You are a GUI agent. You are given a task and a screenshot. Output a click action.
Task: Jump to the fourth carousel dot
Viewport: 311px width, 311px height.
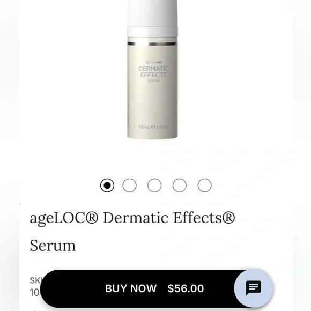tap(180, 186)
